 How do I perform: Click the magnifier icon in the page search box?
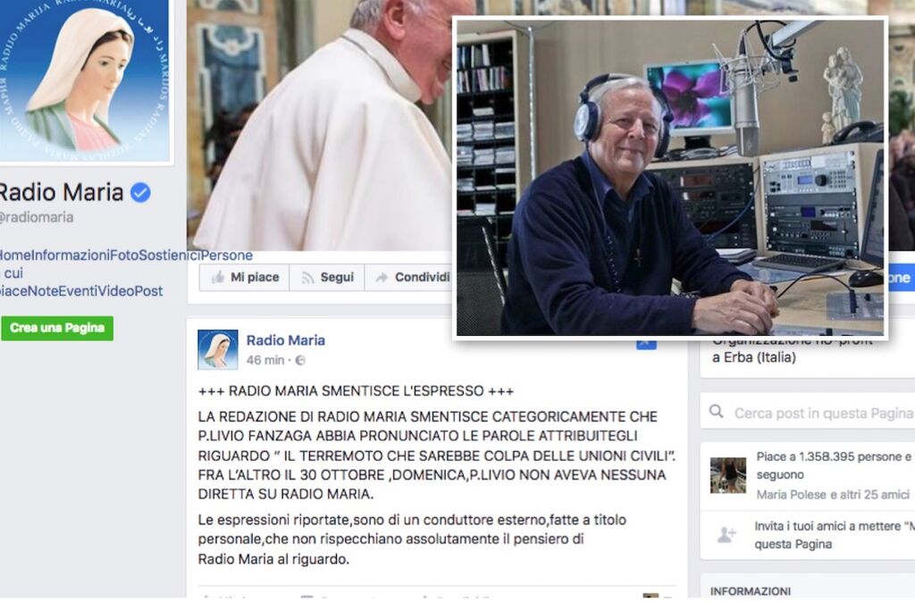tap(716, 412)
